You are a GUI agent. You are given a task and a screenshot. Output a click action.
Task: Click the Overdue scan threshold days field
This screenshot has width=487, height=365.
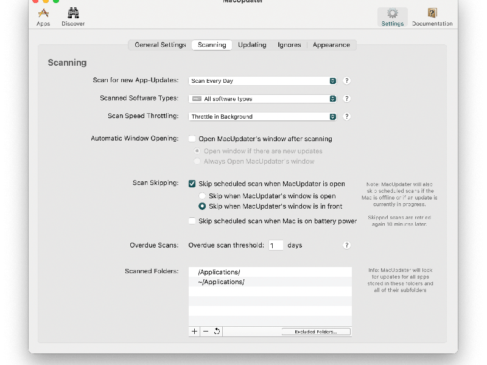[x=276, y=246]
